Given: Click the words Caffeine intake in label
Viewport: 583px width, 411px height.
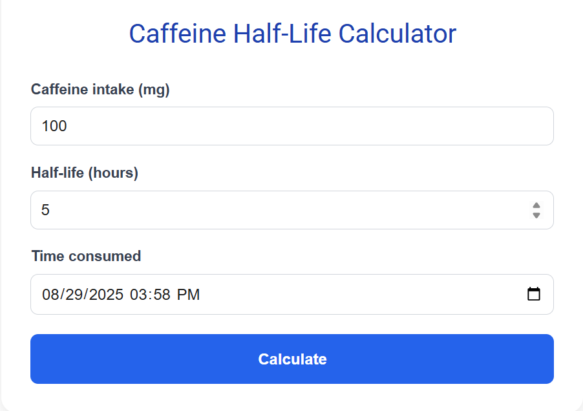Looking at the screenshot, I should click(x=82, y=89).
